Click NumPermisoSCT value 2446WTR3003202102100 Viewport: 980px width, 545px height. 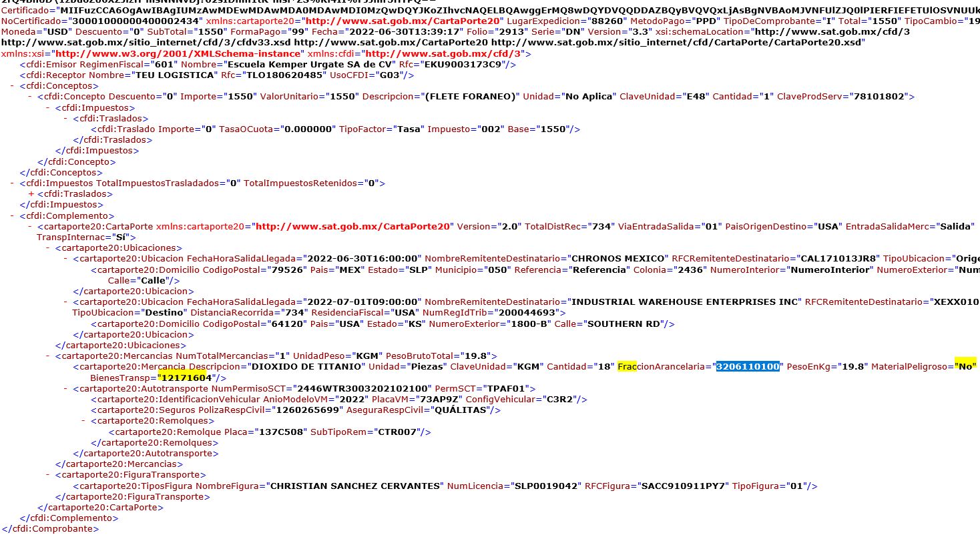pos(362,389)
